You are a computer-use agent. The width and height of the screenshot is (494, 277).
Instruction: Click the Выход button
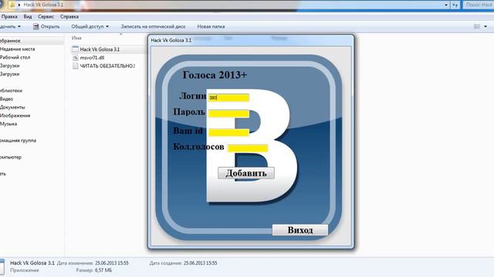(x=300, y=230)
